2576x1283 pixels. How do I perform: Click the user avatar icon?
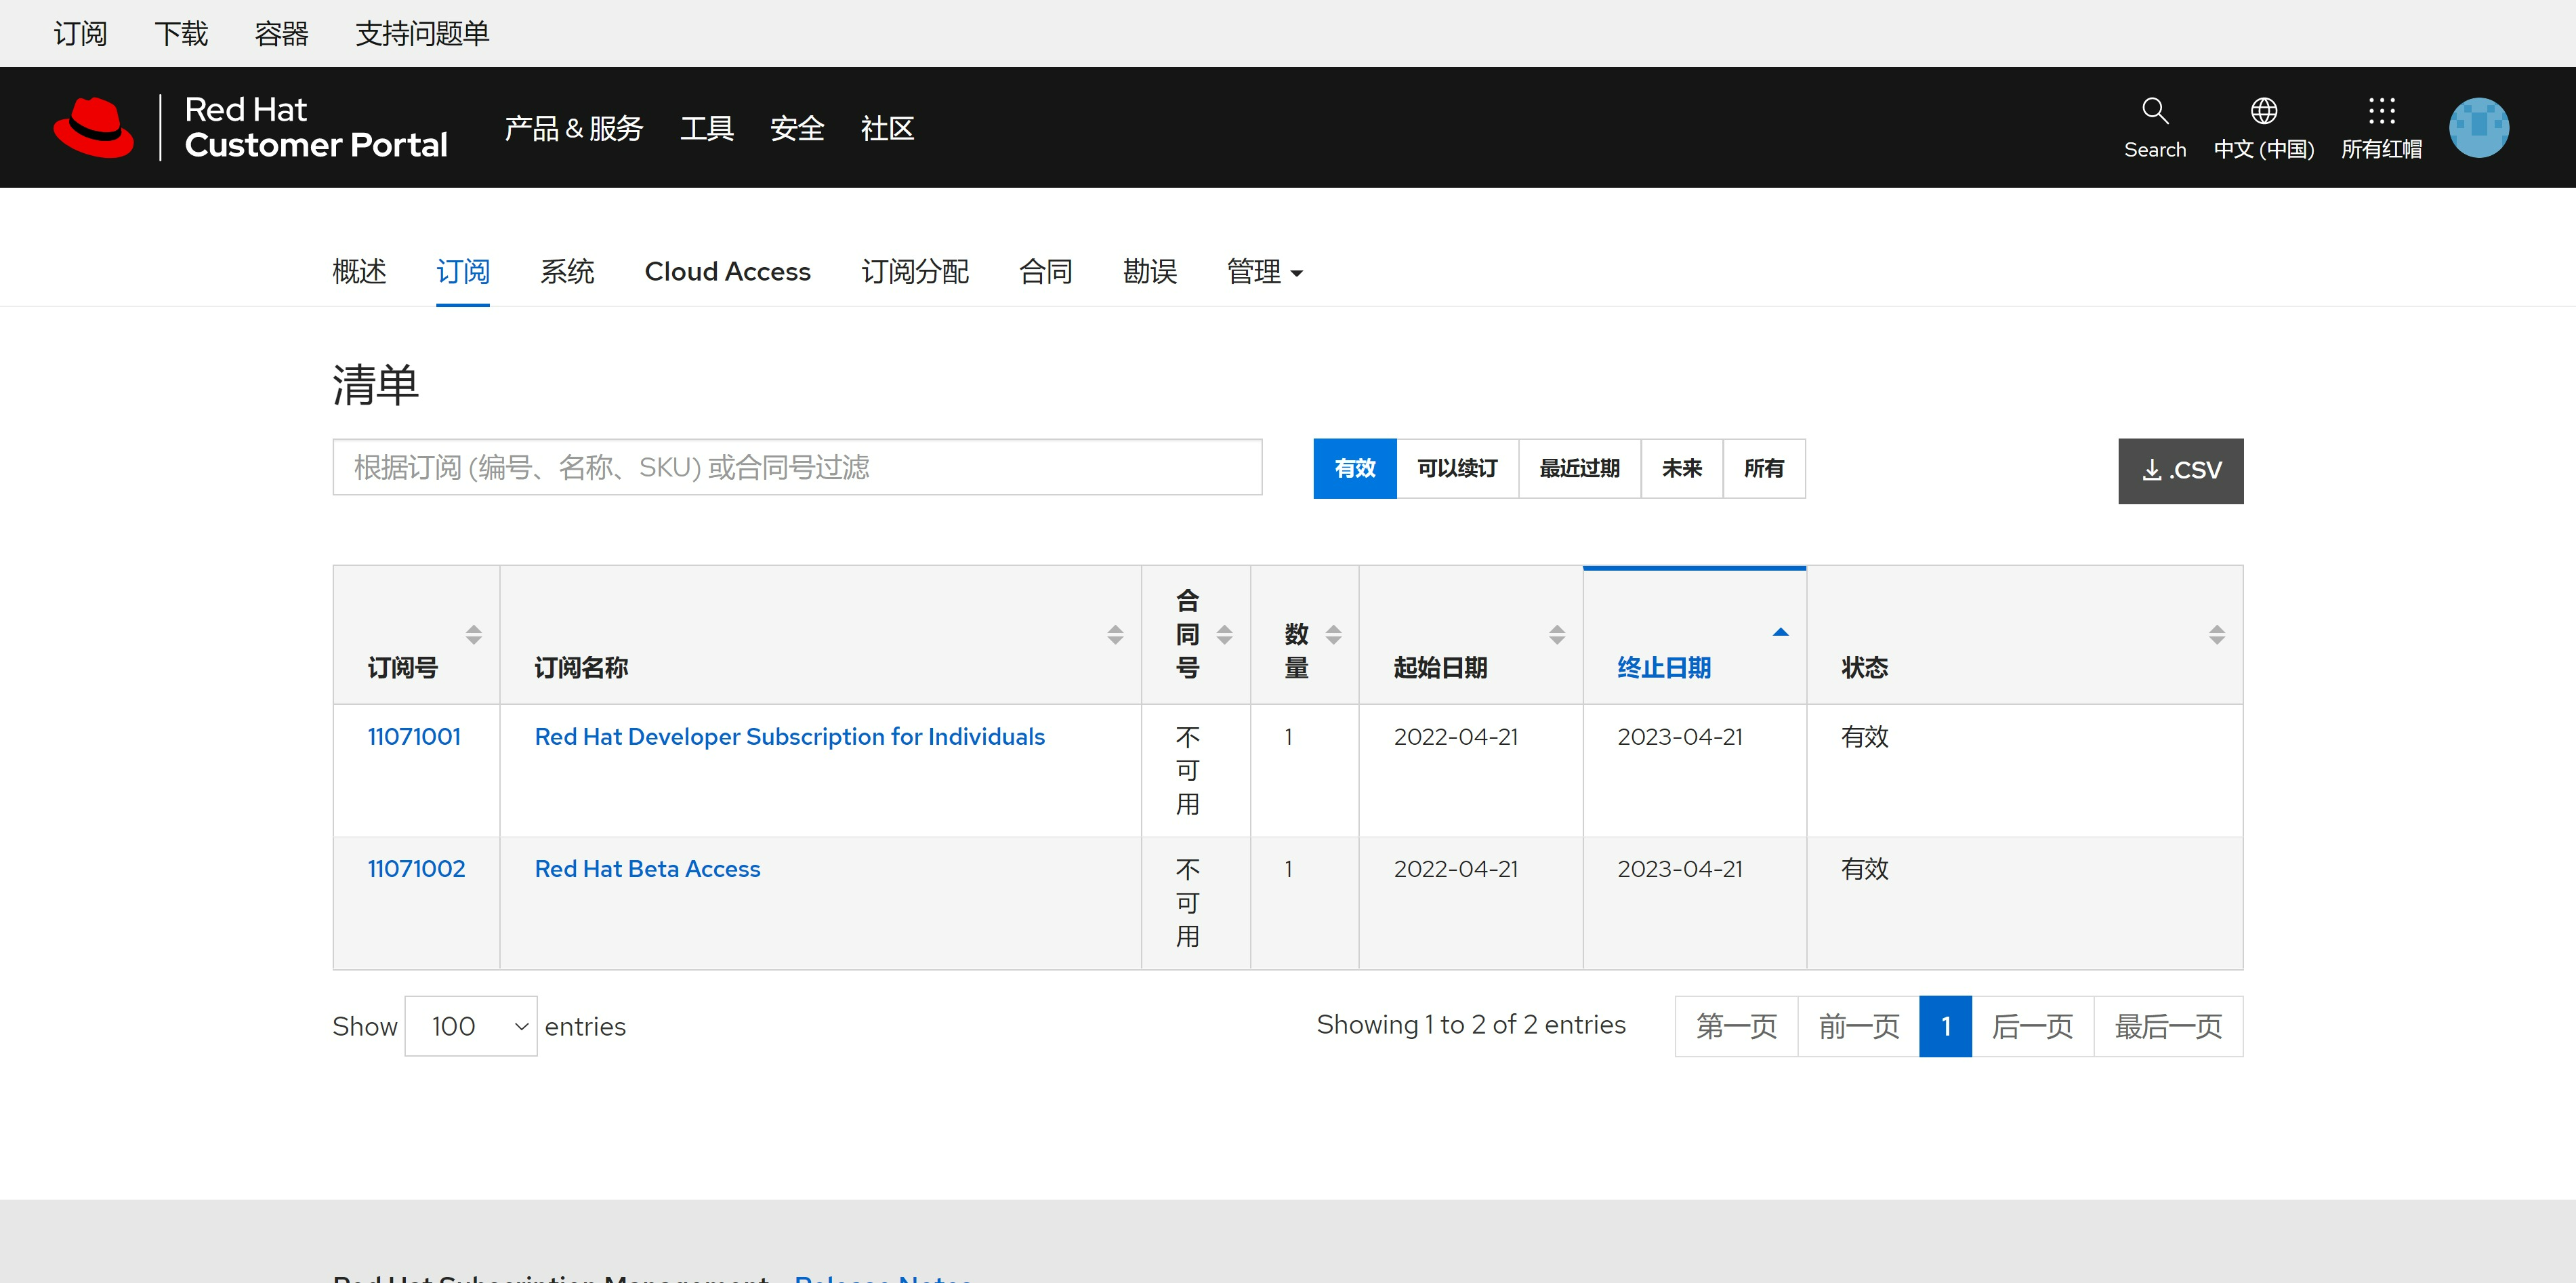[x=2478, y=128]
